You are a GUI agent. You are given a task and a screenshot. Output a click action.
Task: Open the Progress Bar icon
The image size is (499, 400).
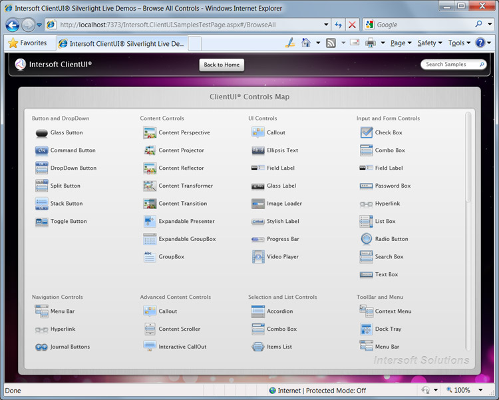click(257, 239)
